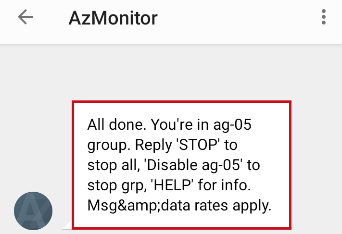Tap 'for info.' text in the message
This screenshot has width=342, height=234.
pos(224,185)
